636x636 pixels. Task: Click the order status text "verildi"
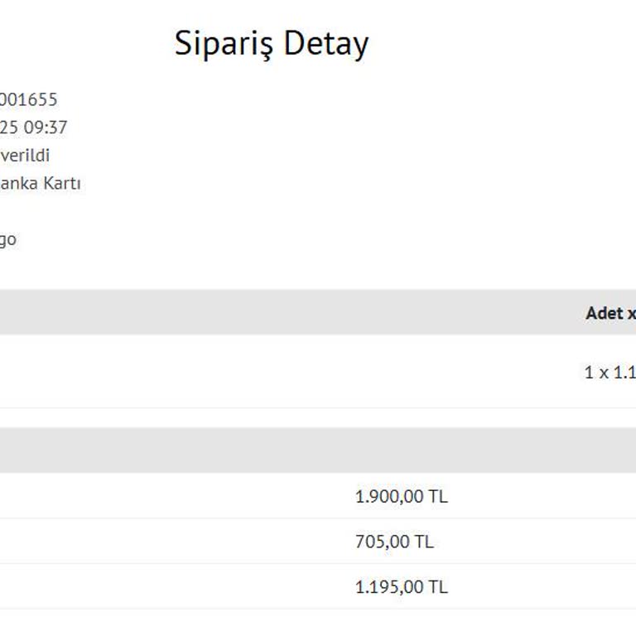click(25, 156)
